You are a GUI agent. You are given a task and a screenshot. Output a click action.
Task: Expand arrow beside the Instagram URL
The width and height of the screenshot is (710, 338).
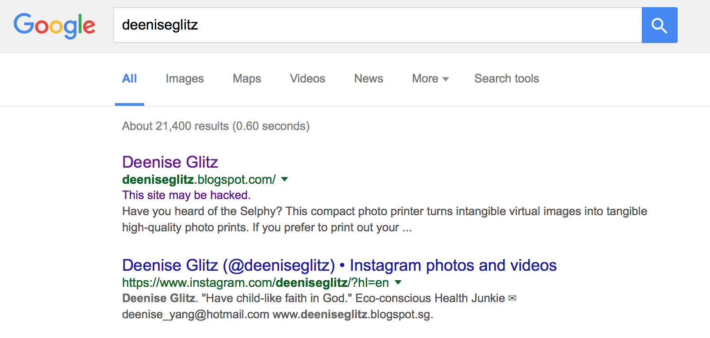tap(398, 283)
